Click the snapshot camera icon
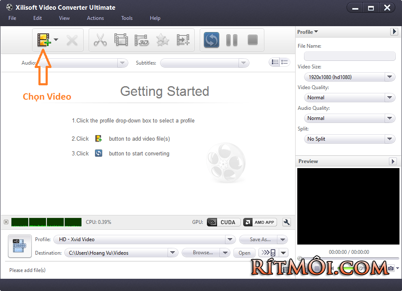Viewport: 402px width, 291px height. 391,268
